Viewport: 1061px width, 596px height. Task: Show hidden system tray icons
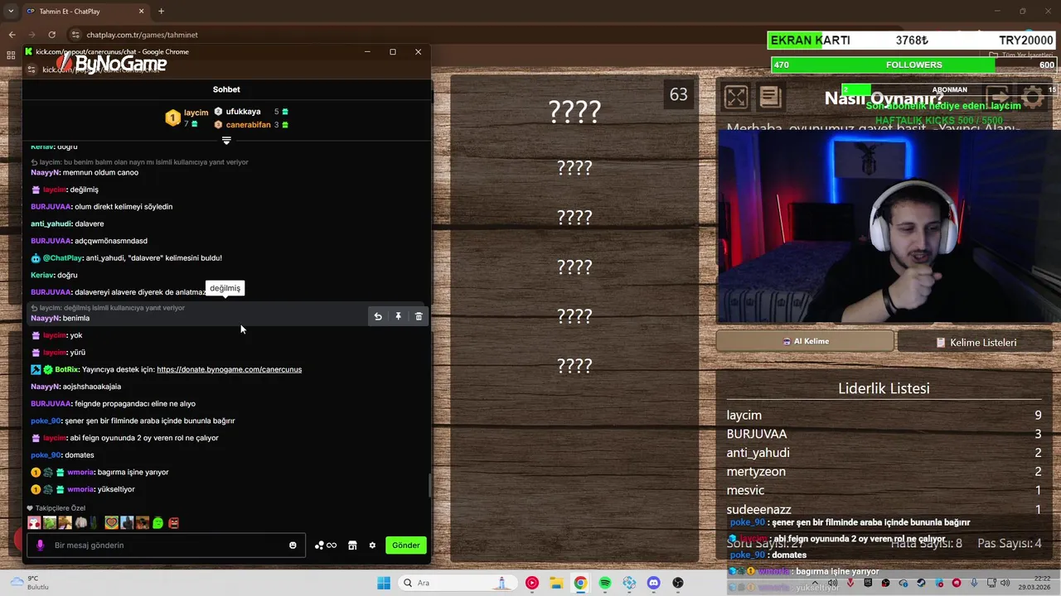pyautogui.click(x=815, y=583)
